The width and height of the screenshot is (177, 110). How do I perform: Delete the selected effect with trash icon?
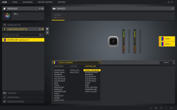tap(47, 33)
